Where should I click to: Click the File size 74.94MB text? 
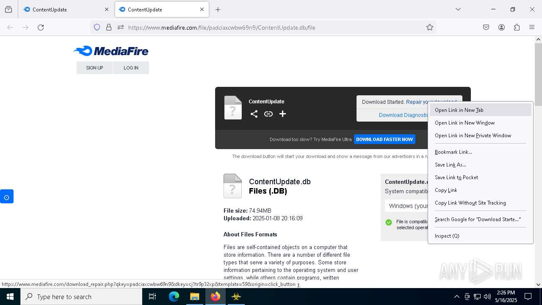[x=247, y=211]
